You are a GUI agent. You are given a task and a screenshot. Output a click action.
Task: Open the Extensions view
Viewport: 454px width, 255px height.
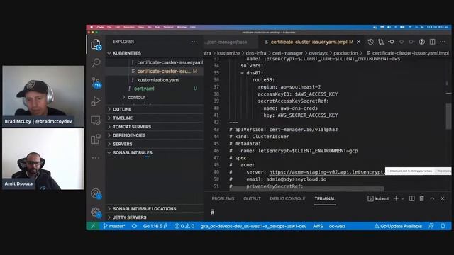pos(96,139)
